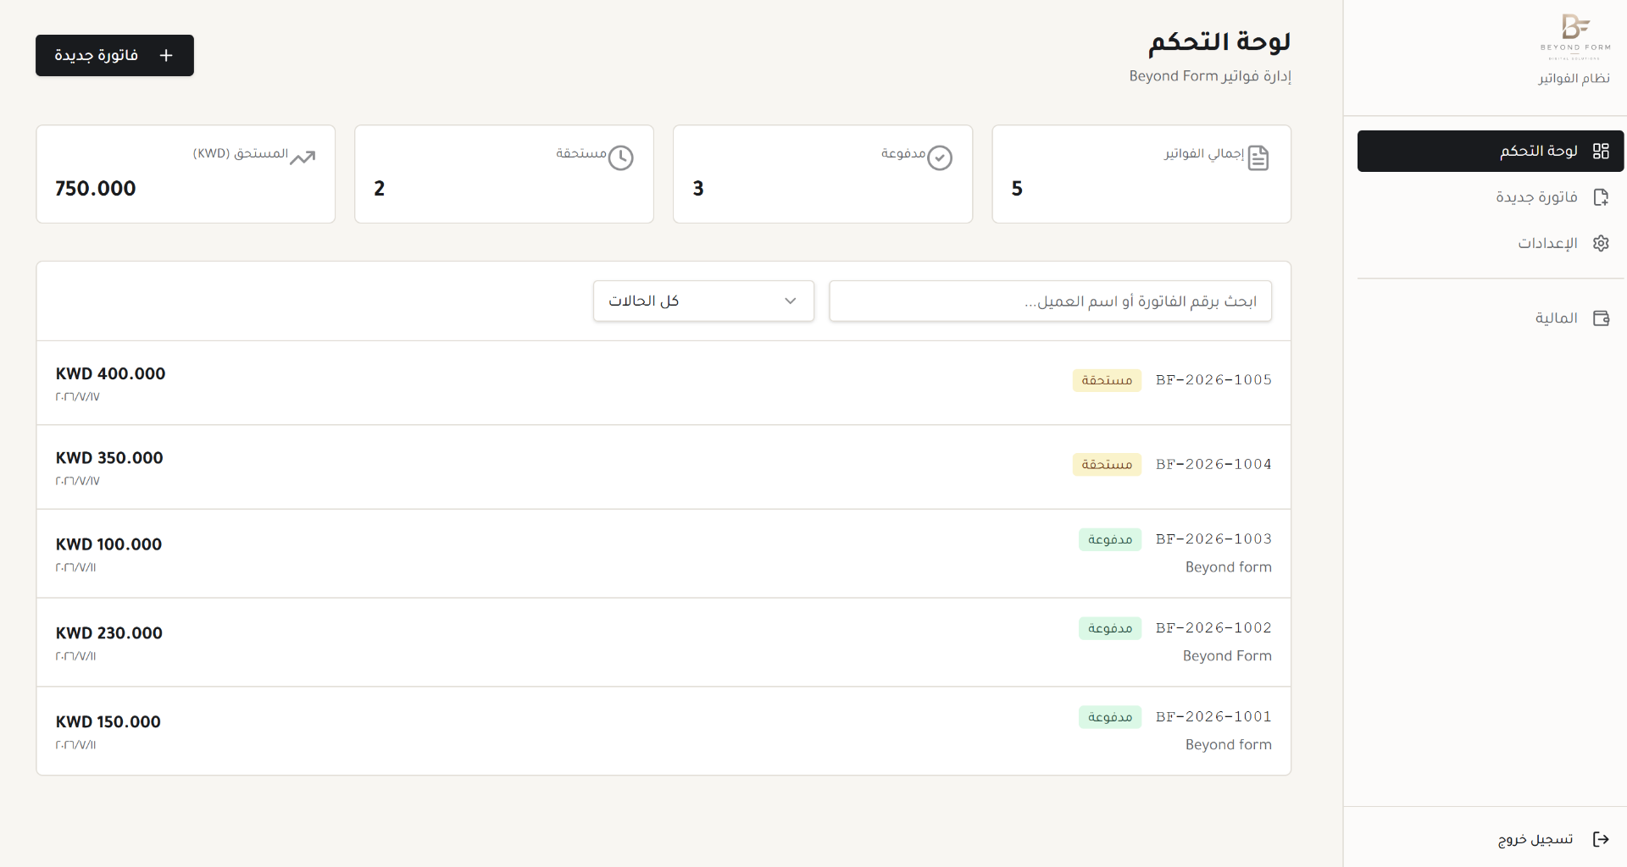Click the due invoices count 2
1627x867 pixels.
(x=380, y=189)
